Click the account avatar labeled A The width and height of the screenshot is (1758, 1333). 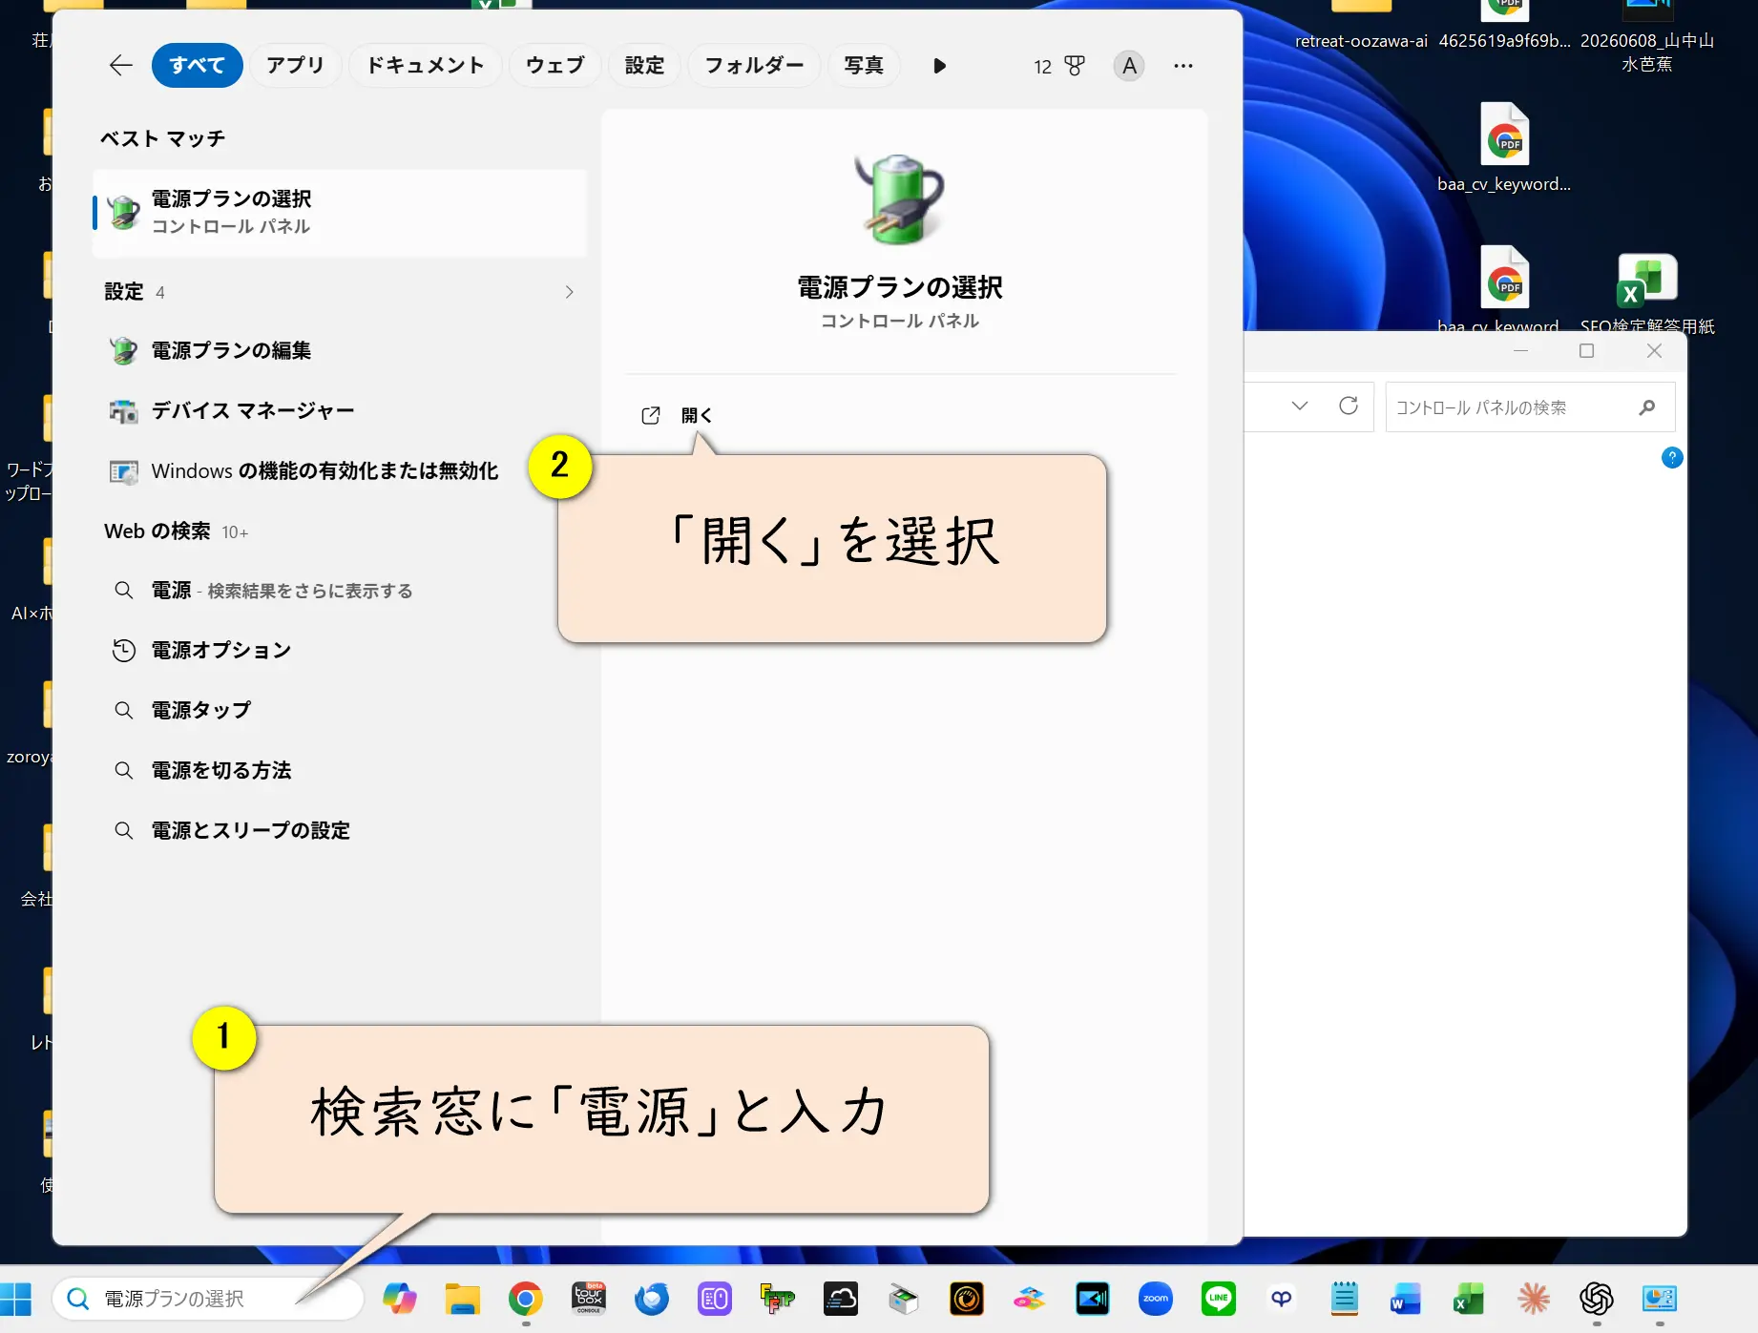(1129, 66)
